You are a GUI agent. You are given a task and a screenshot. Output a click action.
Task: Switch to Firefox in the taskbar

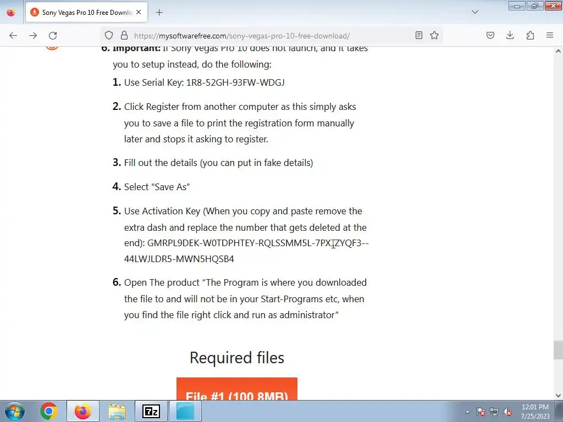click(x=83, y=411)
